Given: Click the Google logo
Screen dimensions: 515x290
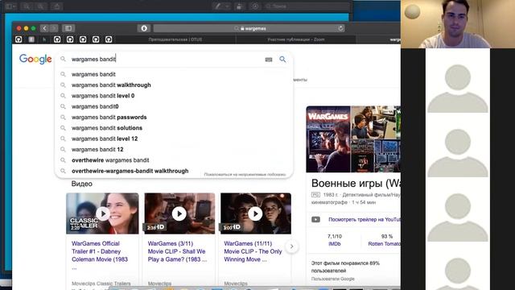Looking at the screenshot, I should (x=35, y=59).
